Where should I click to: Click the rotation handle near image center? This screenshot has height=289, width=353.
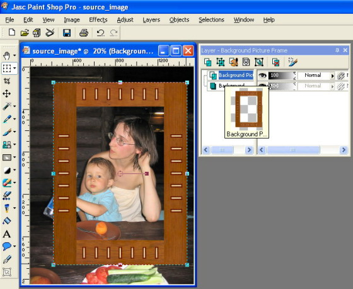[x=147, y=174]
